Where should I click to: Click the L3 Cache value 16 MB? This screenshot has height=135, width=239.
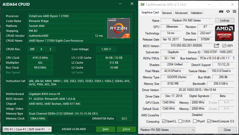[x=114, y=67]
